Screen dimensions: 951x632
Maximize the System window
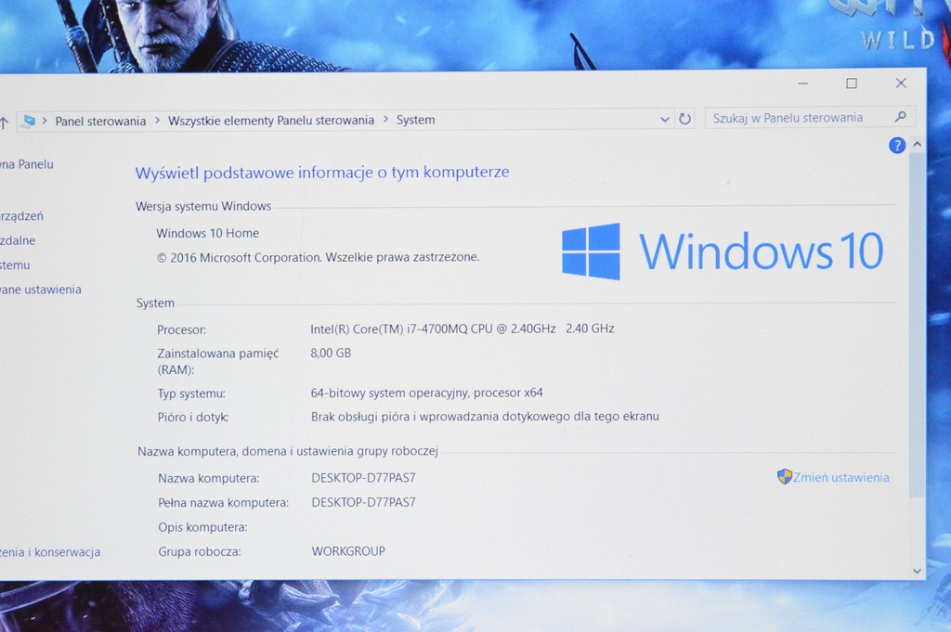[x=852, y=84]
